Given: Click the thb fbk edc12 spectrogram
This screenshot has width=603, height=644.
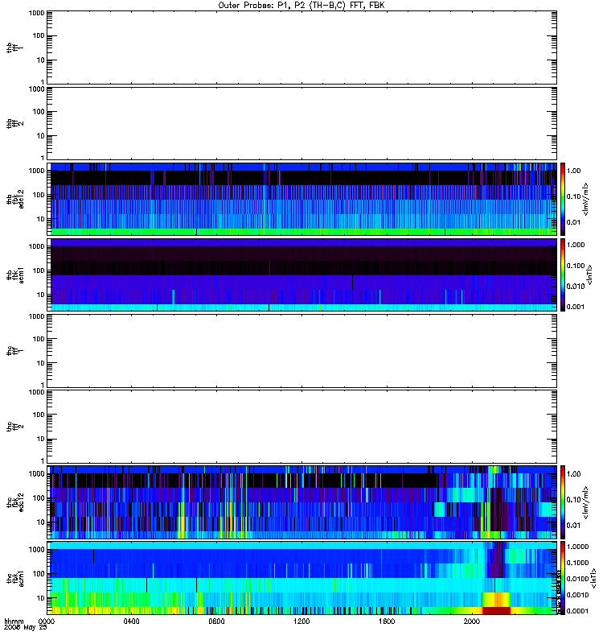Looking at the screenshot, I should [x=302, y=199].
